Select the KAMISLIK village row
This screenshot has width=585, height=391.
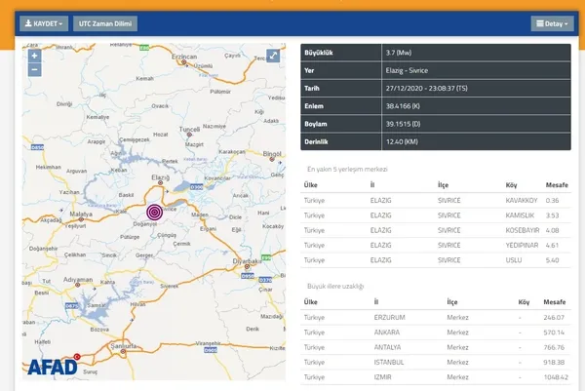[x=436, y=215]
